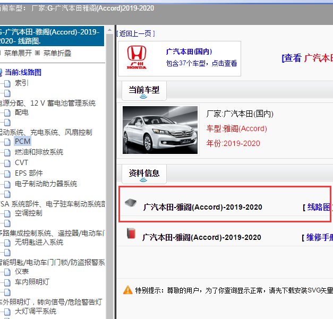Open the 维修手册 link
The image size is (333, 319).
point(319,237)
